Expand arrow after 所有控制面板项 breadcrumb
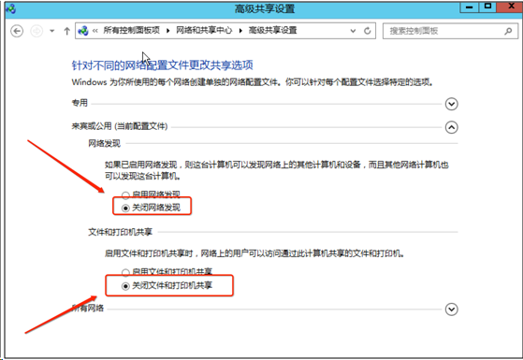This screenshot has height=360, width=523. [168, 31]
